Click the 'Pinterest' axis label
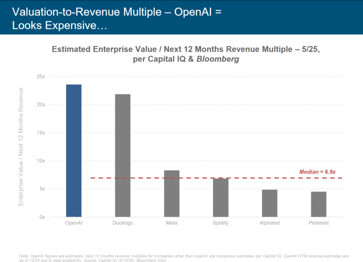The image size is (363, 262). coord(319,223)
